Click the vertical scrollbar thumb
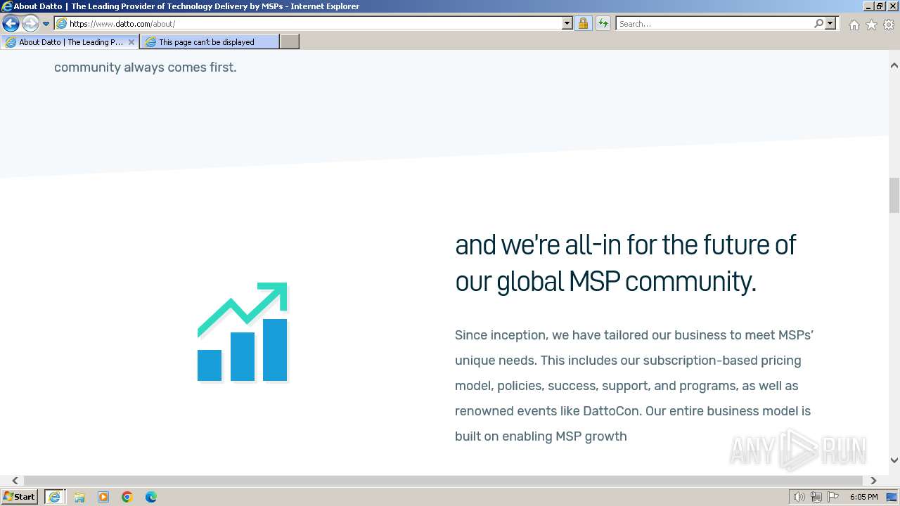 [x=894, y=195]
